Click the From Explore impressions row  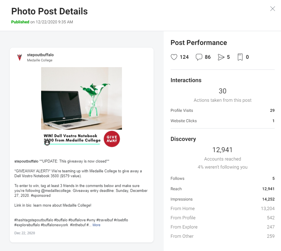coord(222,227)
